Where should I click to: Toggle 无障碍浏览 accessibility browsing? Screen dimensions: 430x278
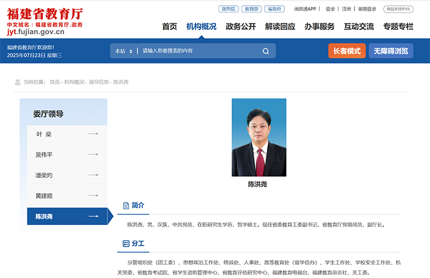tap(391, 51)
